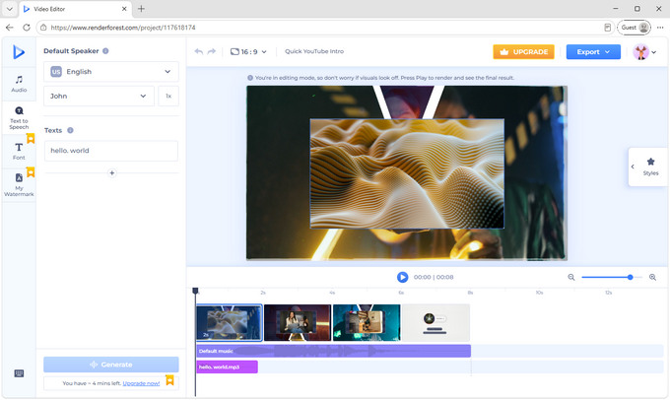The width and height of the screenshot is (670, 400).
Task: Click info icon next to Texts
Action: point(70,130)
